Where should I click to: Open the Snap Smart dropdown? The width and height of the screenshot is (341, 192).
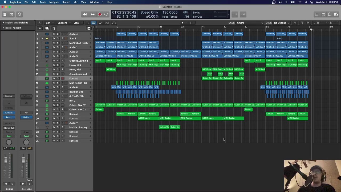point(250,23)
